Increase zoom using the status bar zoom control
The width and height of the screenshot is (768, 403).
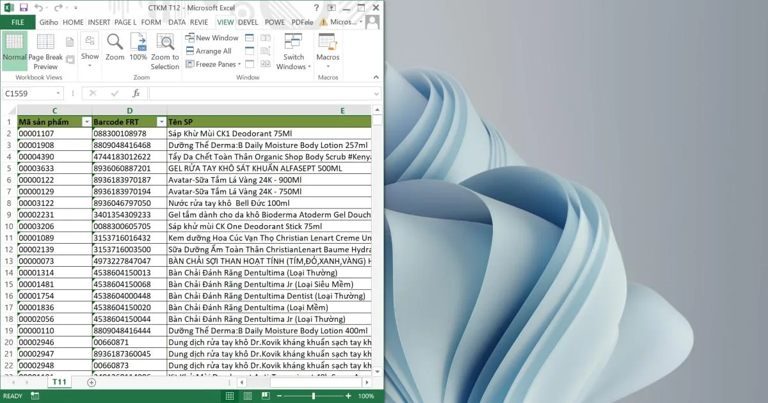(349, 395)
